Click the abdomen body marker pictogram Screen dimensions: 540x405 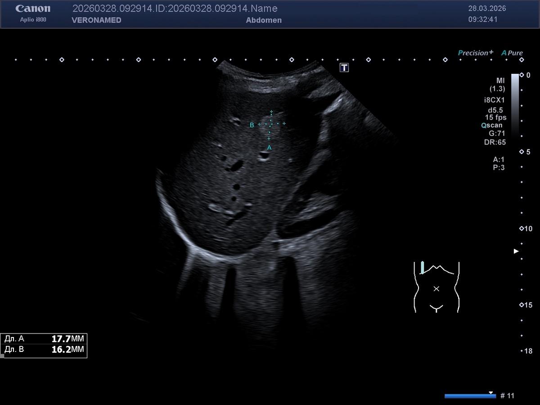[436, 287]
